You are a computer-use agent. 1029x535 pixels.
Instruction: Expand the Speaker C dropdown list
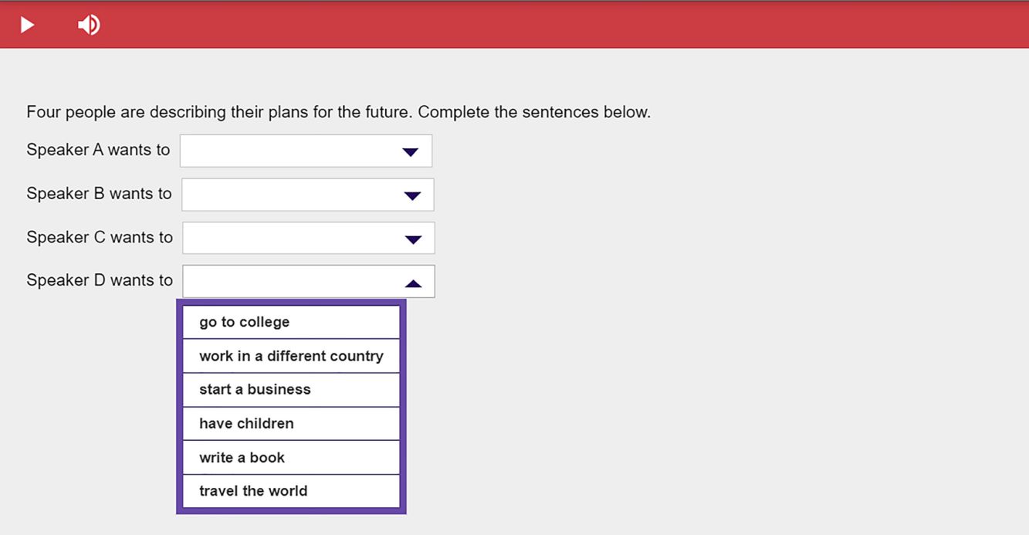308,238
